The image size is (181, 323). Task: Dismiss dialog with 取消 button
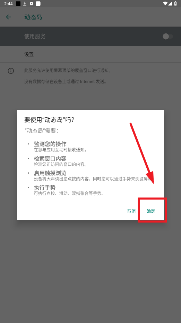(131, 211)
